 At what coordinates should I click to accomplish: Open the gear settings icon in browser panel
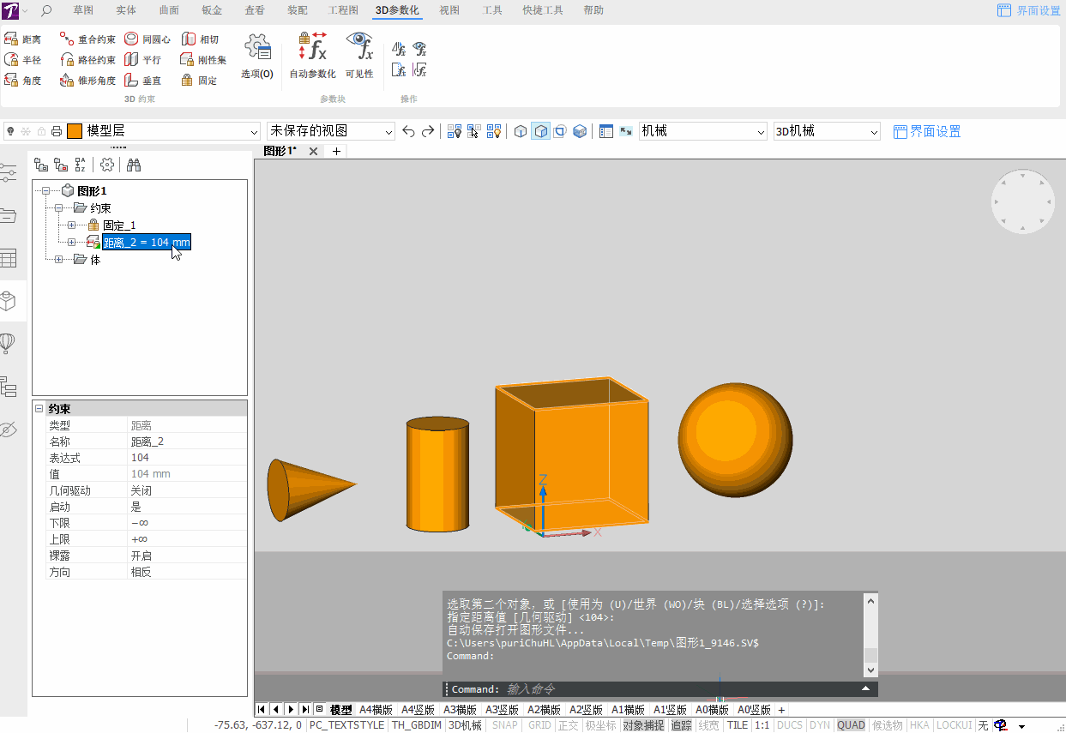pyautogui.click(x=107, y=165)
